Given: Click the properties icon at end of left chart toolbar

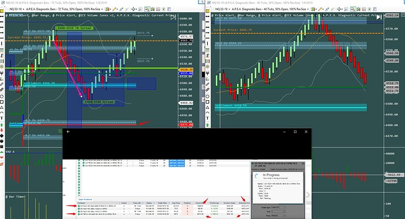Looking at the screenshot, I should coord(169,9).
